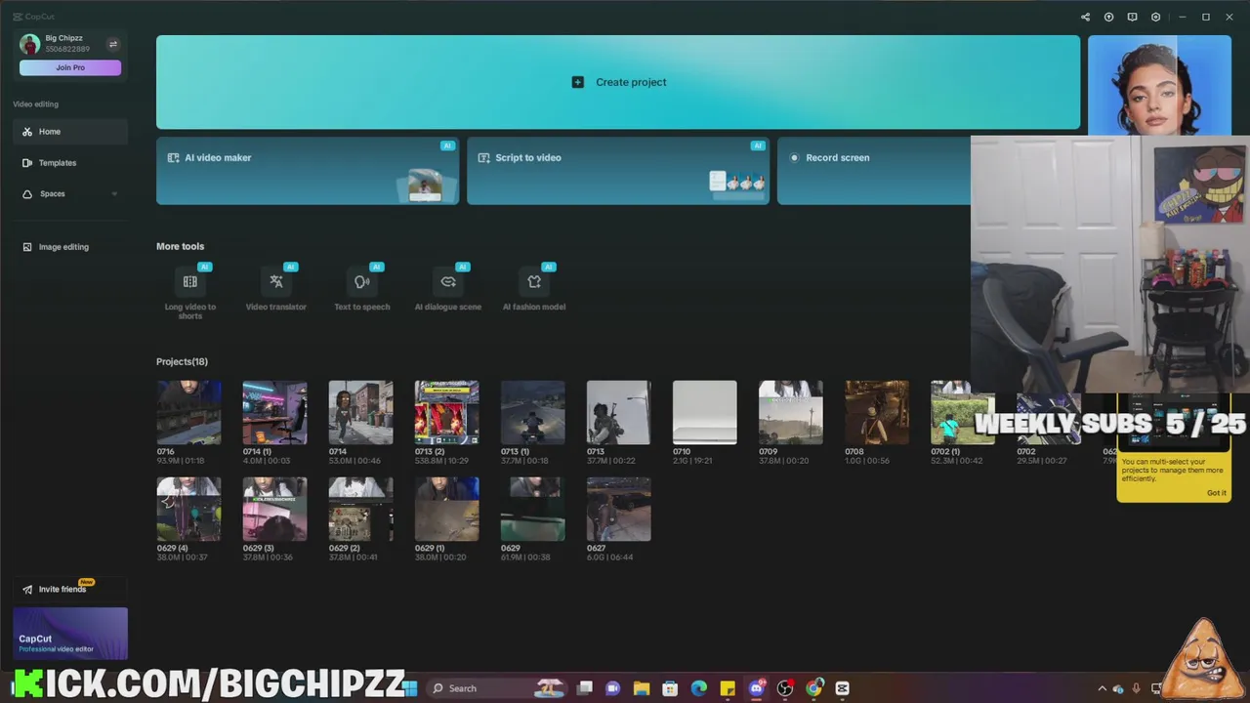
Task: Expand the Spaces dropdown arrow
Action: (114, 194)
